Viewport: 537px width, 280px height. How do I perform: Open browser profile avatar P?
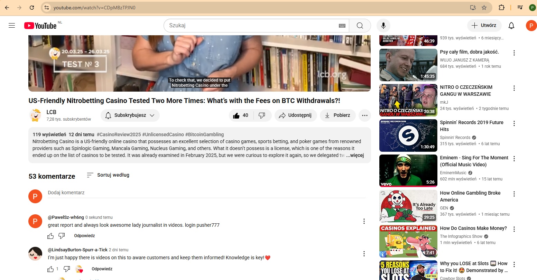click(532, 8)
